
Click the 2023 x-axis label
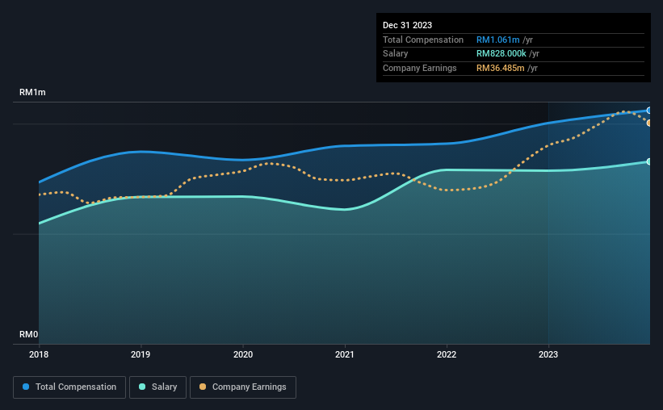[x=548, y=354]
